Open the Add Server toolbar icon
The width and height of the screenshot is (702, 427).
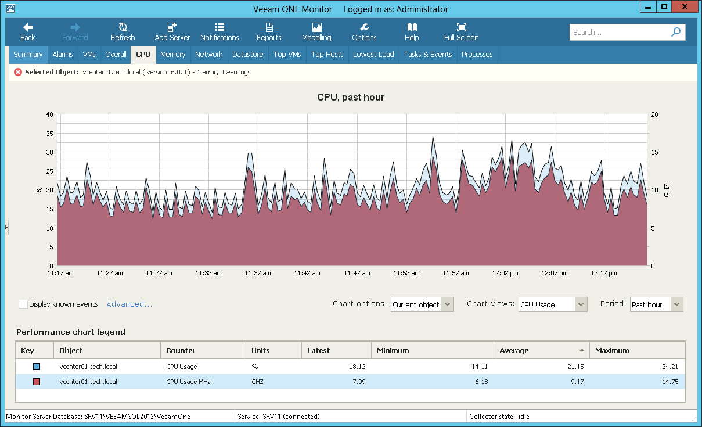pos(172,27)
